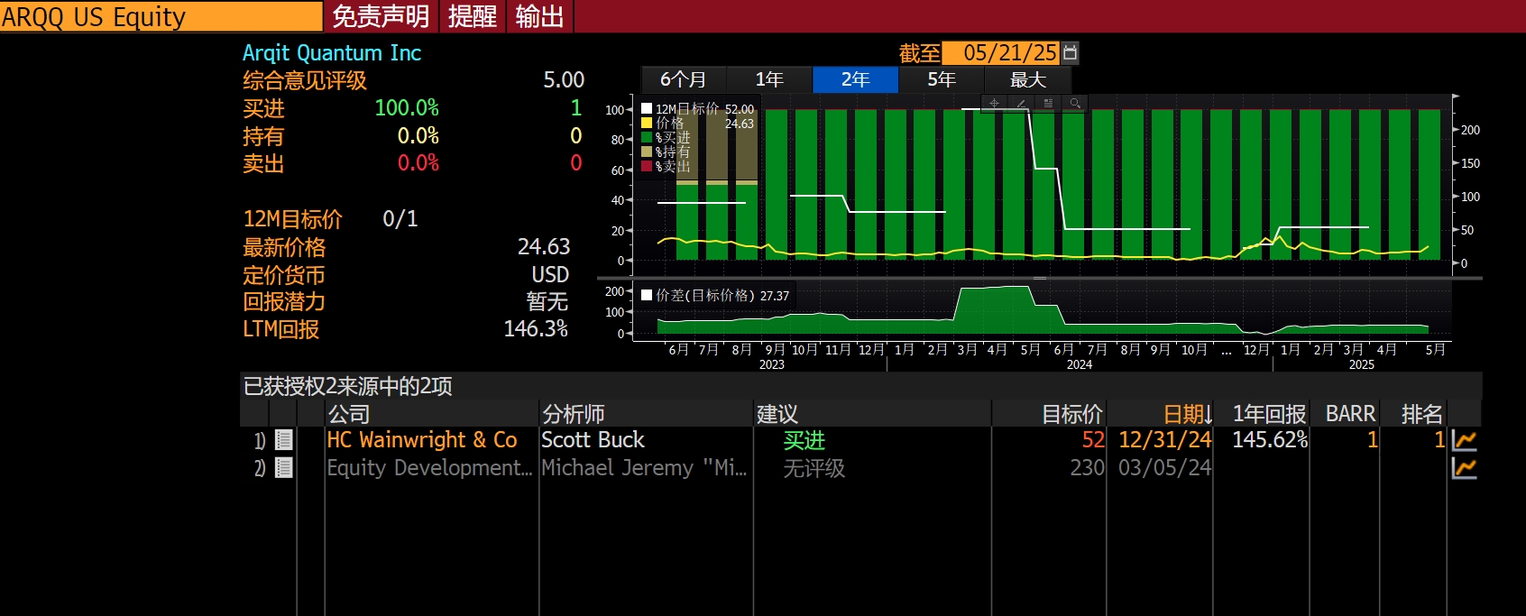Viewport: 1526px width, 616px height.
Task: Toggle the 价差(目标价格) legend box
Action: pyautogui.click(x=647, y=295)
